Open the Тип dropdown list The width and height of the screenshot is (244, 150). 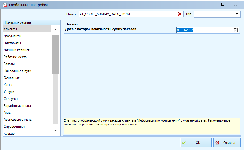(x=237, y=14)
